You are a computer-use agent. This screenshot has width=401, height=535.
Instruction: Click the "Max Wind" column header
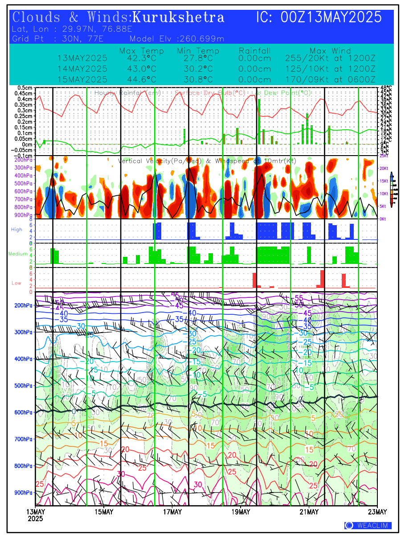[331, 51]
